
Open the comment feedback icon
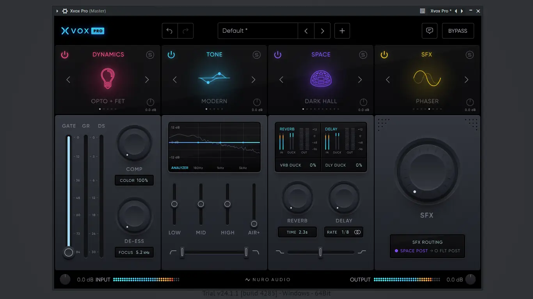[430, 31]
